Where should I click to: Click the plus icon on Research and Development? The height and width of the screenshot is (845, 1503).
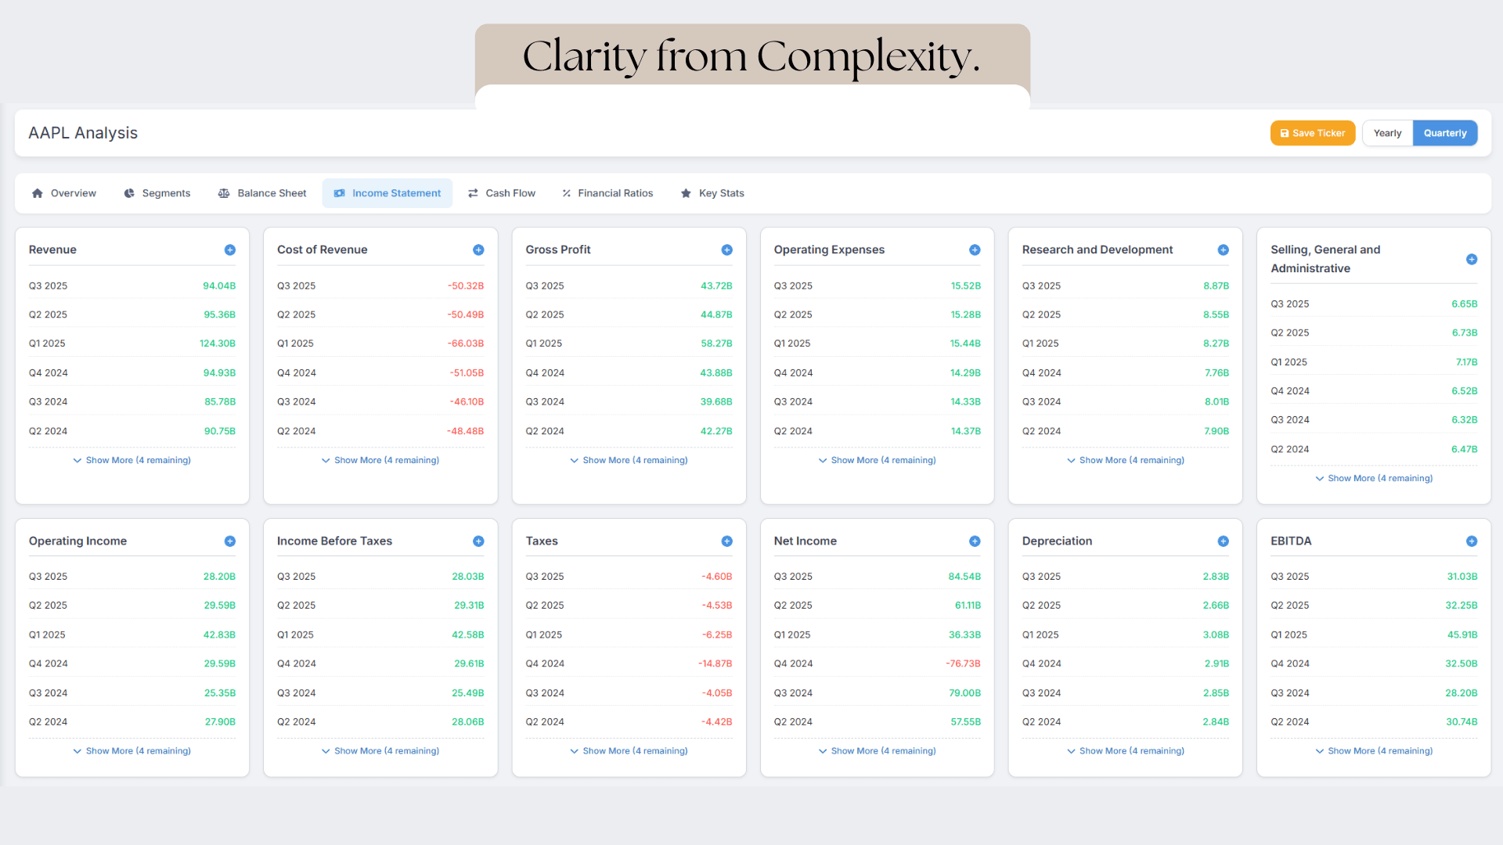click(x=1223, y=250)
